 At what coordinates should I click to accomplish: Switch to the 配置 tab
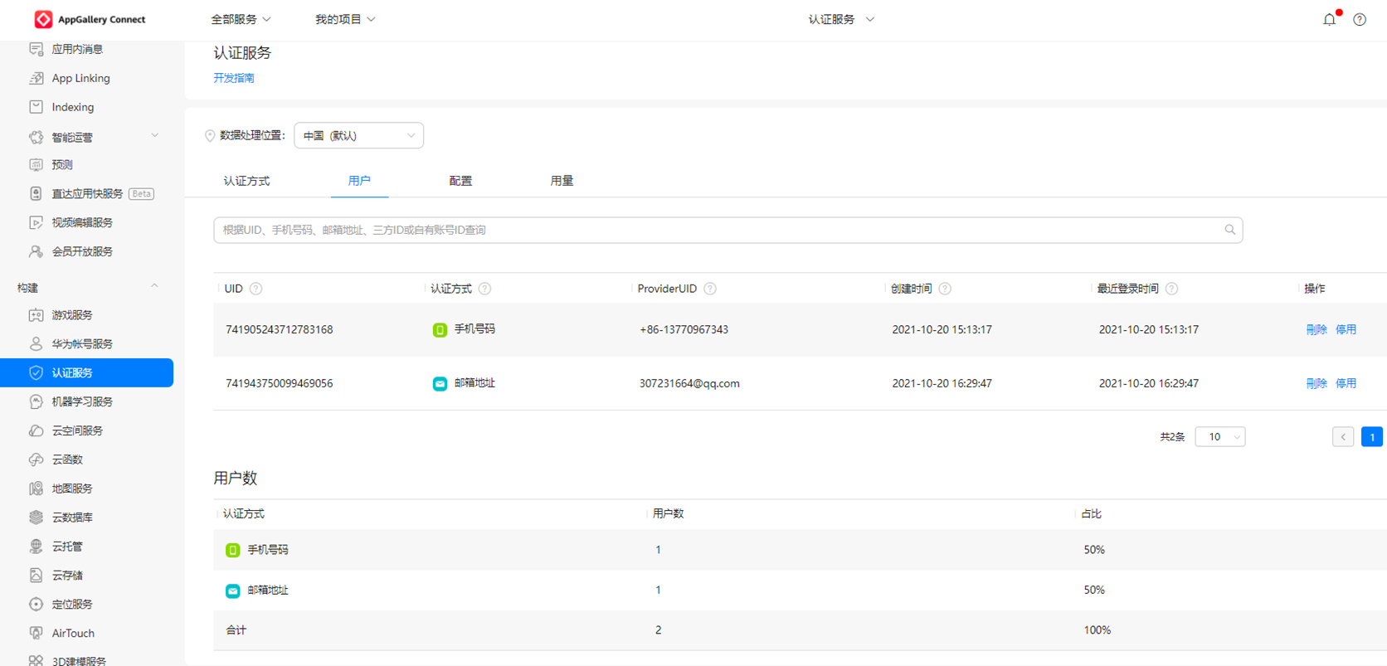[x=460, y=181]
